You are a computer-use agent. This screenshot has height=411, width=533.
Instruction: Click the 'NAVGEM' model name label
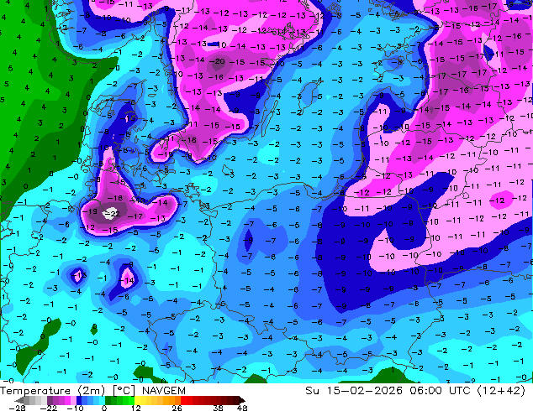point(164,391)
